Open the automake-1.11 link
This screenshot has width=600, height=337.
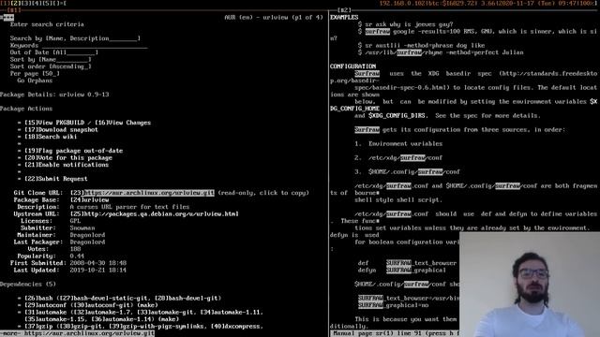click(232, 312)
